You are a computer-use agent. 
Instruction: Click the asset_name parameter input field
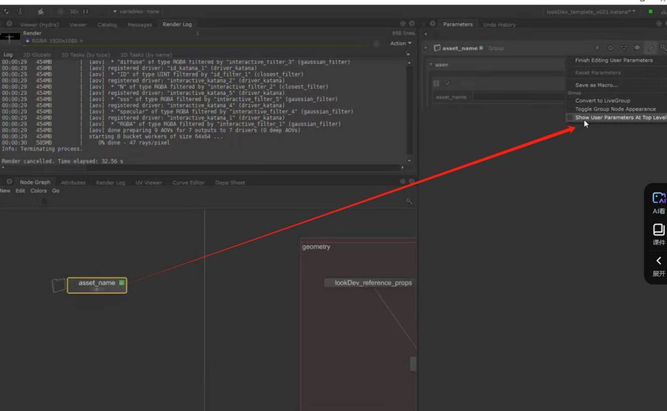pos(518,97)
